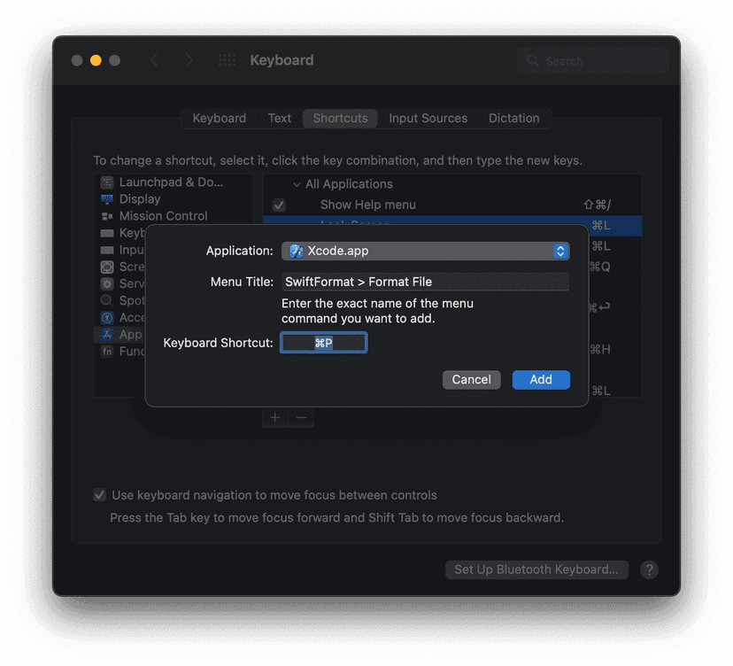The height and width of the screenshot is (666, 733).
Task: Select the Display category icon in sidebar
Action: pyautogui.click(x=107, y=199)
